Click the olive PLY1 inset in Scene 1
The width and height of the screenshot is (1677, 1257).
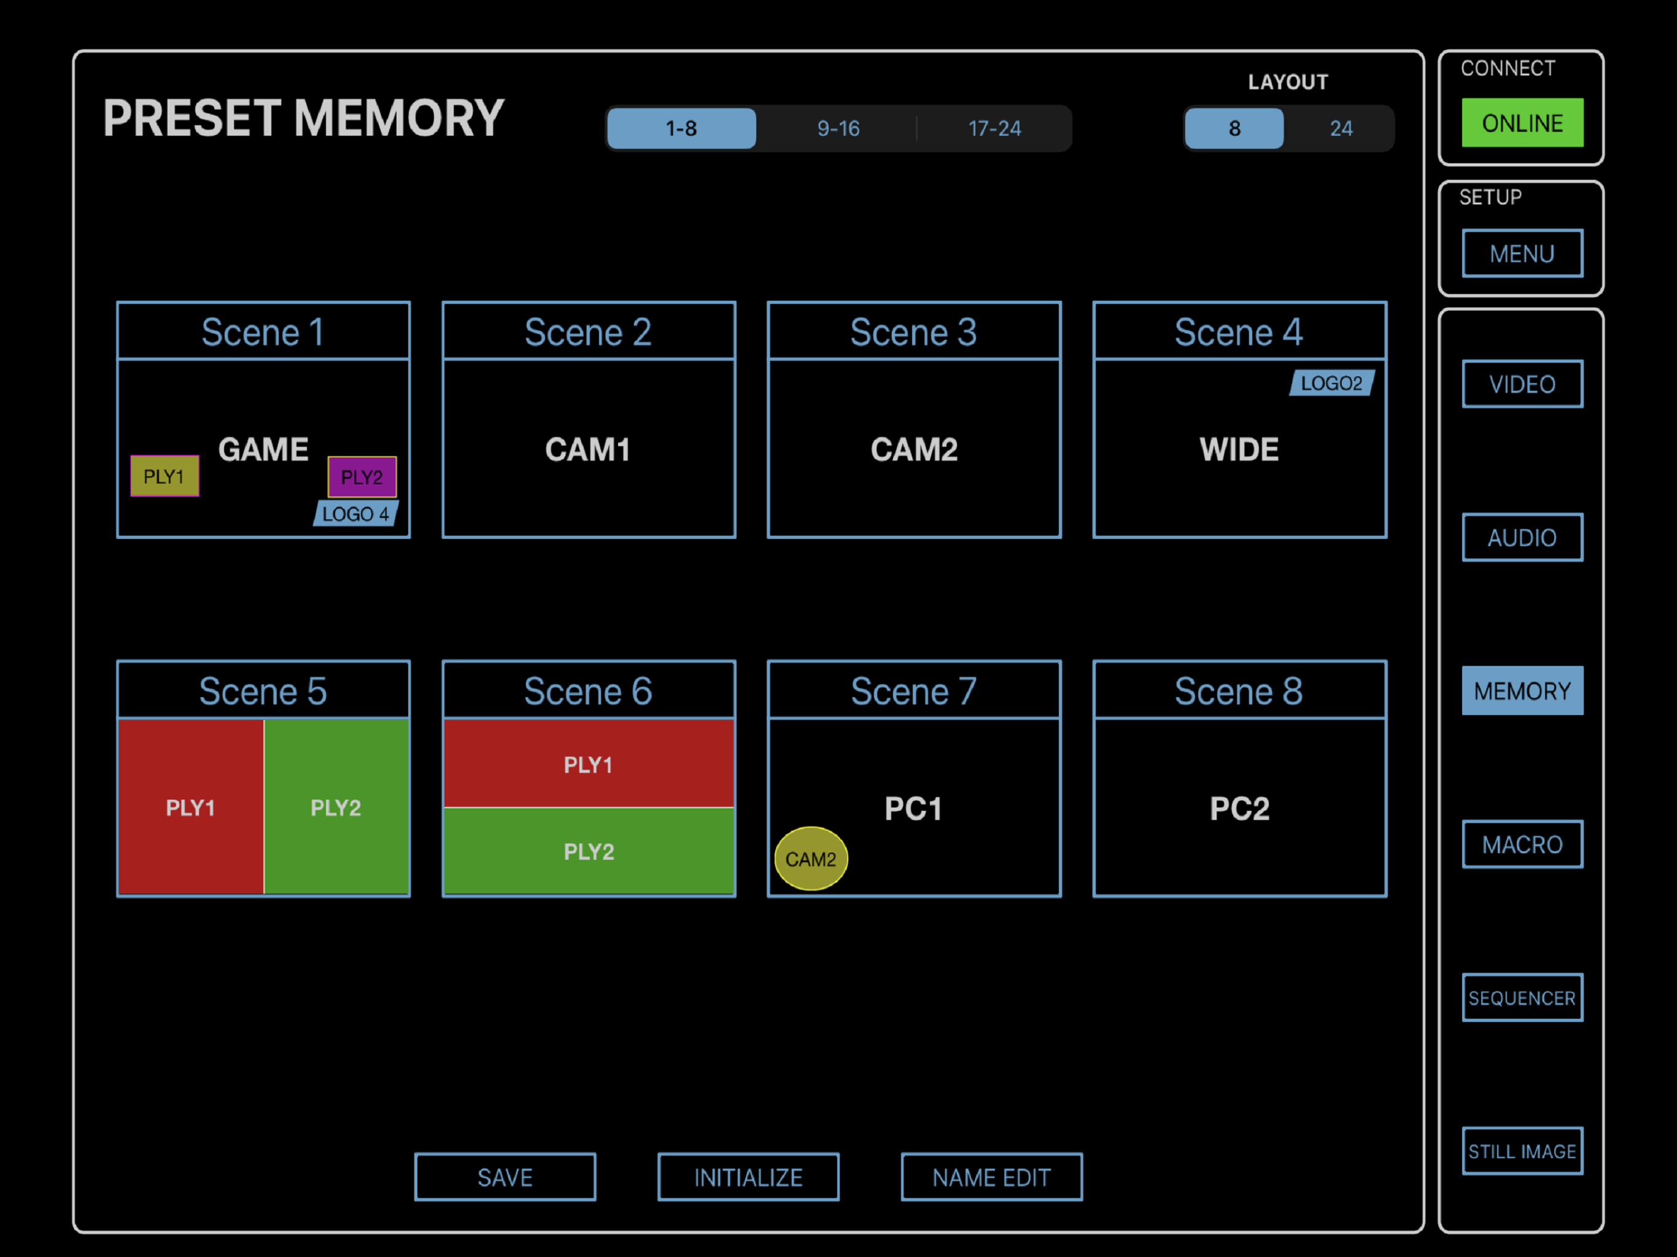pos(165,476)
